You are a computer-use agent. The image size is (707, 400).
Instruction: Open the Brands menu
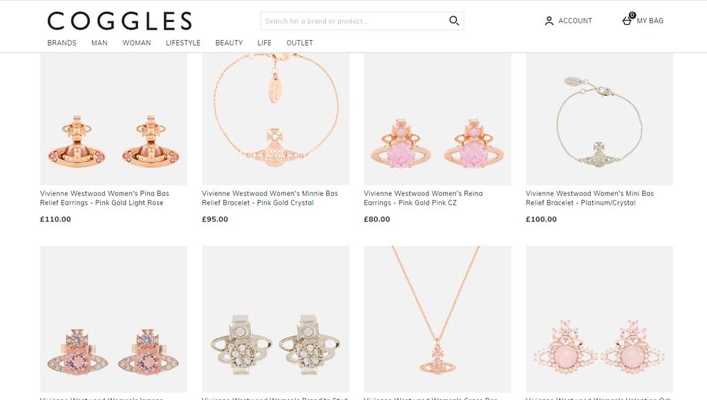pyautogui.click(x=62, y=43)
